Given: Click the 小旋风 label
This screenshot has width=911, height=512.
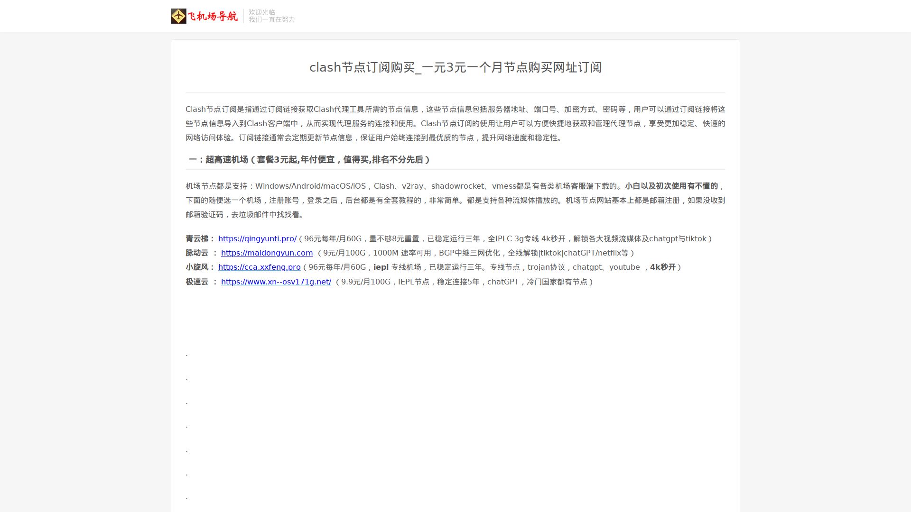Looking at the screenshot, I should point(197,267).
